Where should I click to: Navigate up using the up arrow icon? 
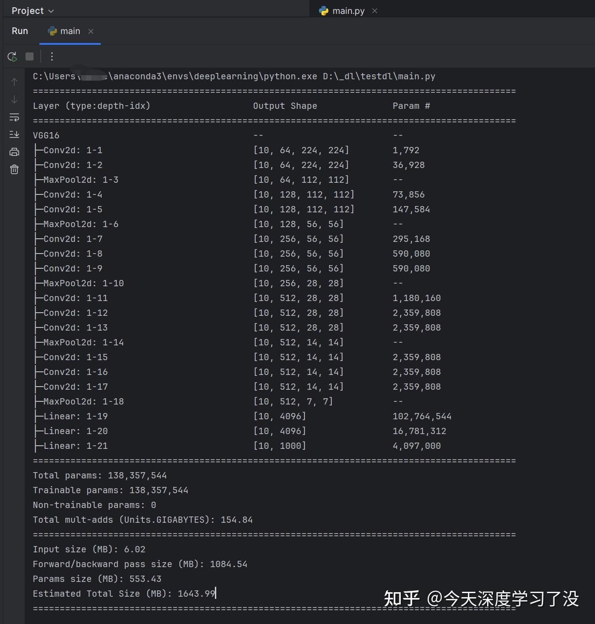[x=14, y=82]
